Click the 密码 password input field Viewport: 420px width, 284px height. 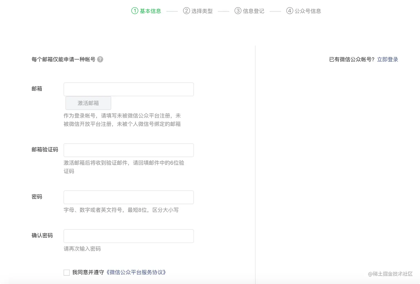tap(128, 197)
